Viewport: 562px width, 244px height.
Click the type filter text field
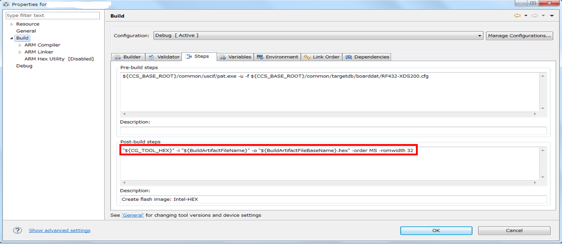pos(53,15)
